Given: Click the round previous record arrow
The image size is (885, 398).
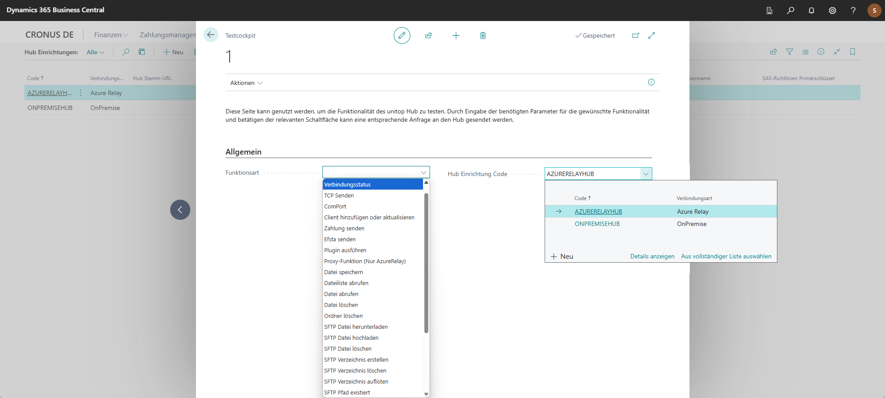Looking at the screenshot, I should [x=180, y=210].
